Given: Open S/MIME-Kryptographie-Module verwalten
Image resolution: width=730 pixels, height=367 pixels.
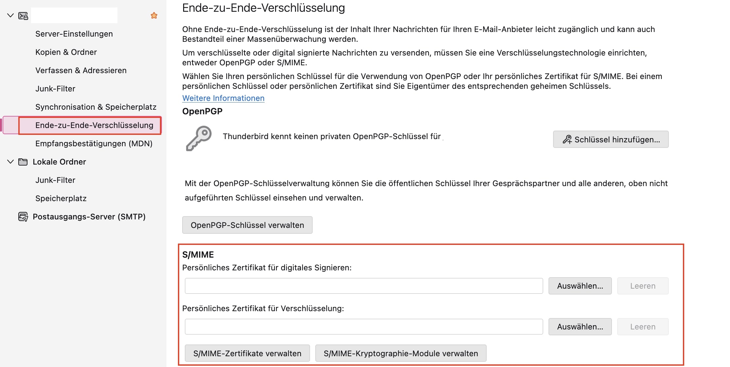Looking at the screenshot, I should (401, 353).
